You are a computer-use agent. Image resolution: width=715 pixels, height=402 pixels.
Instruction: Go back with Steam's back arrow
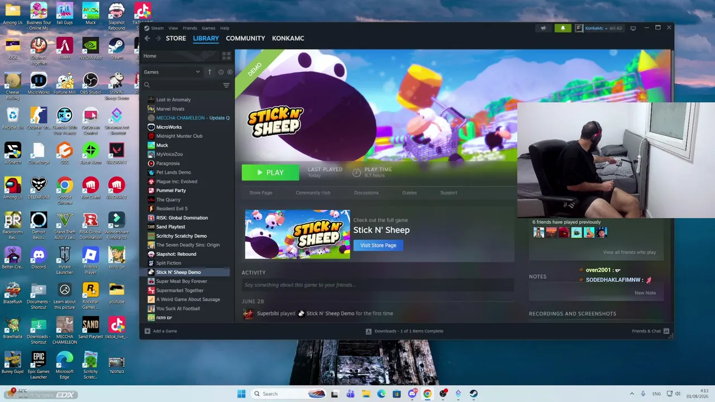coord(147,39)
